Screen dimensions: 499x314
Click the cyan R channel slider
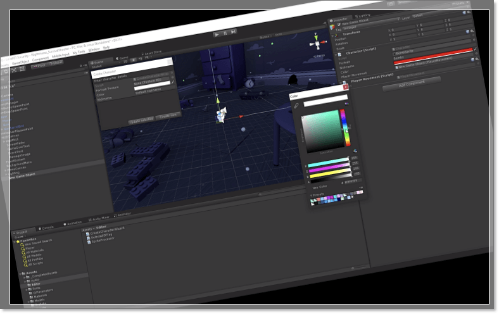[x=329, y=162]
